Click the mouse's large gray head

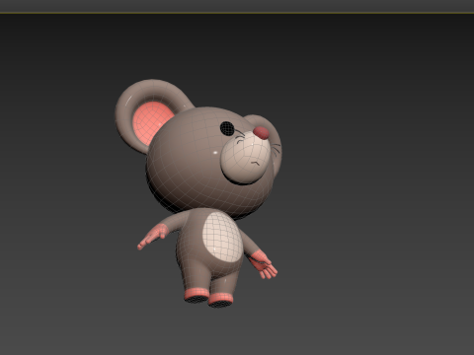coord(197,165)
